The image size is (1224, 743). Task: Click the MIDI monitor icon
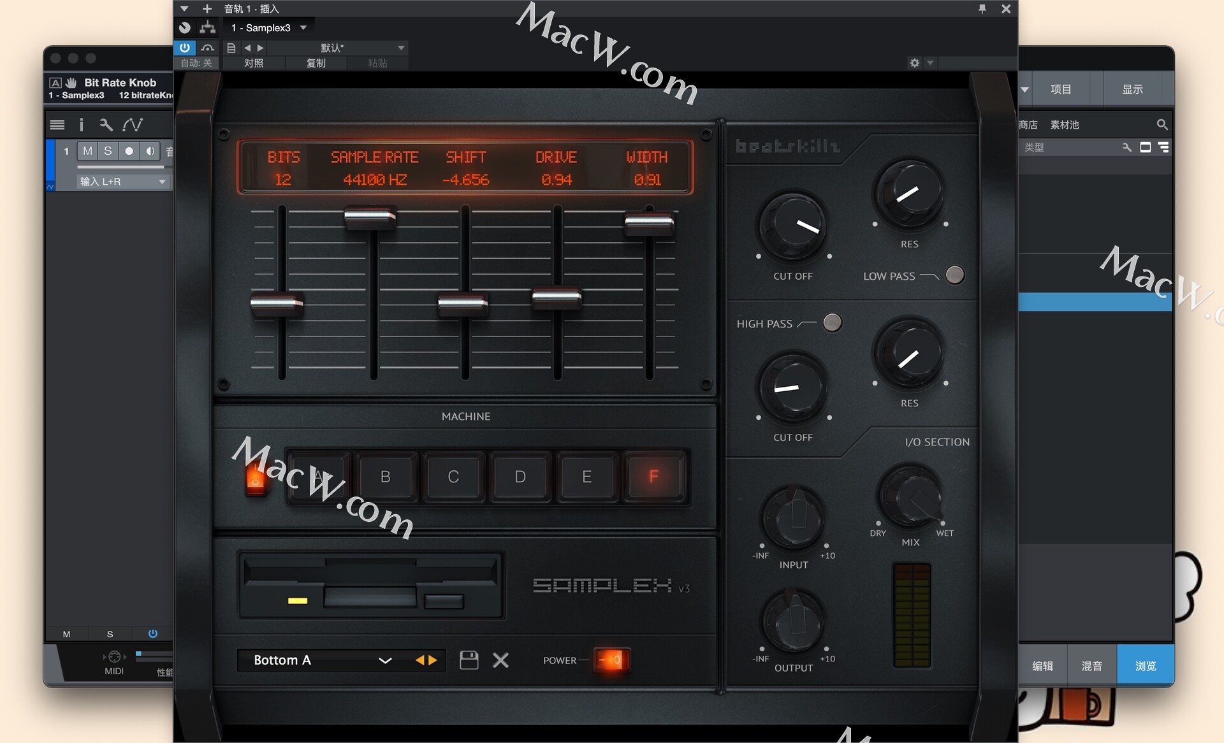[115, 656]
